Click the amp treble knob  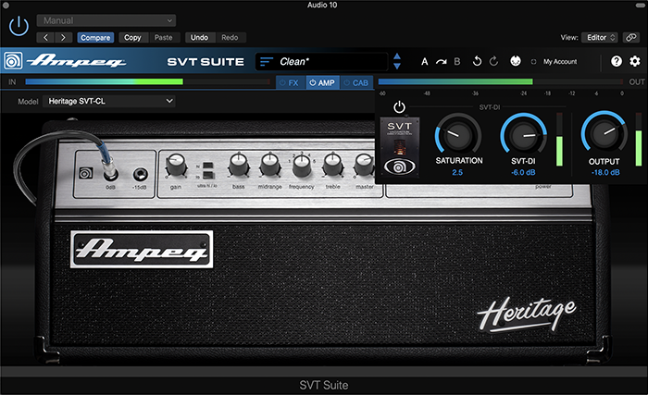pos(332,164)
